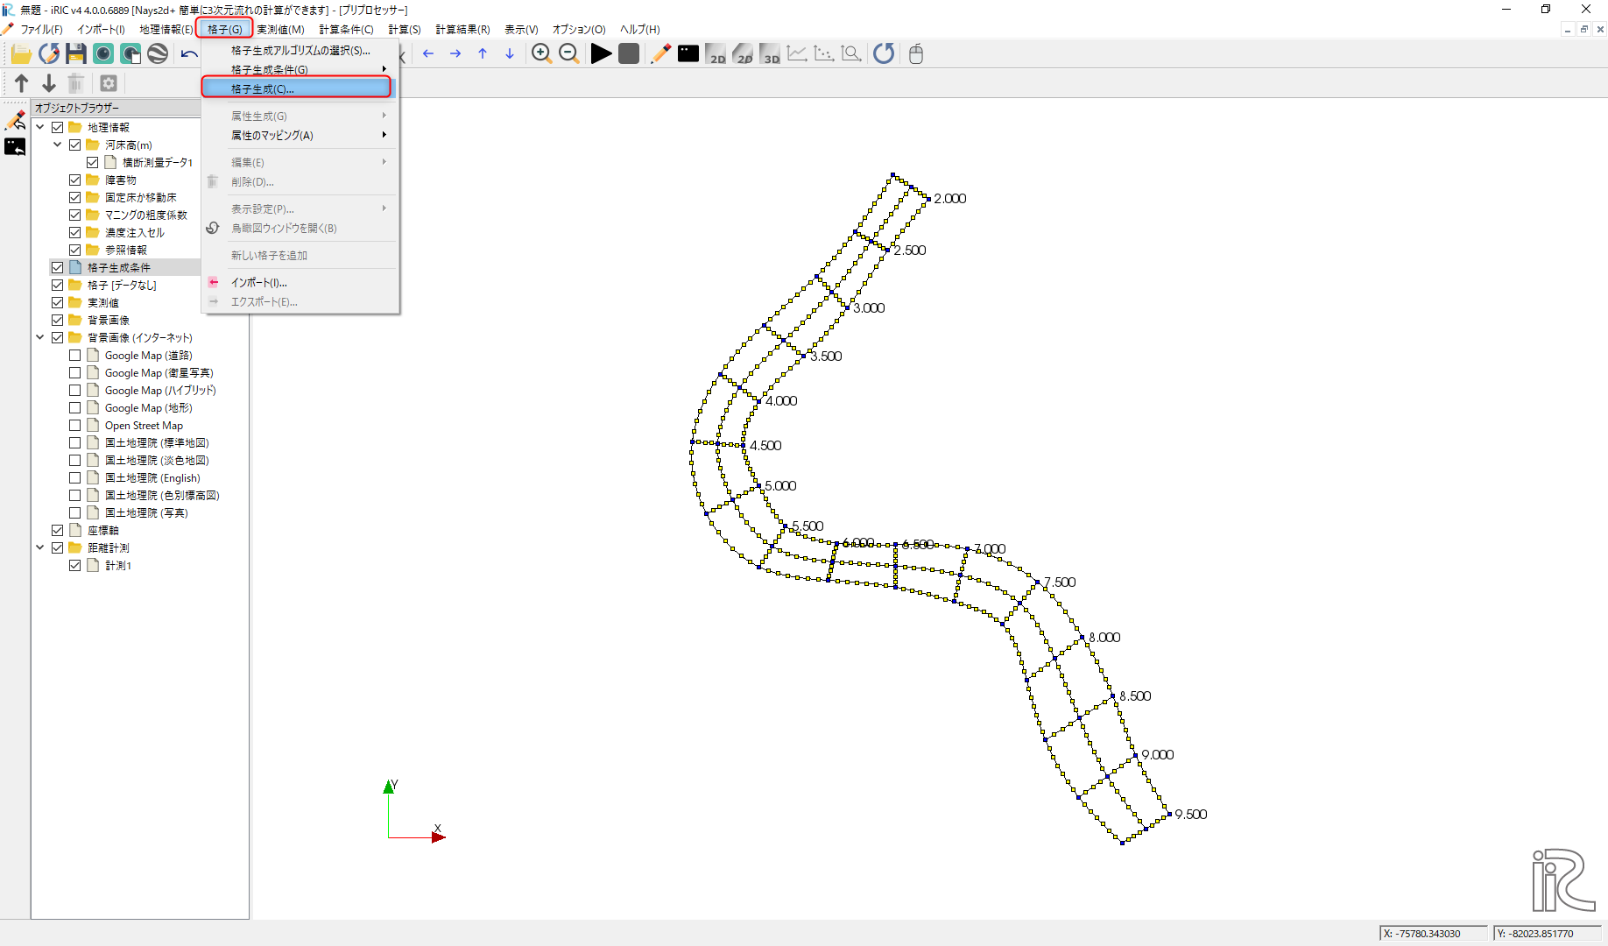Click the mouse hint icon in toolbar
1608x946 pixels.
(916, 54)
